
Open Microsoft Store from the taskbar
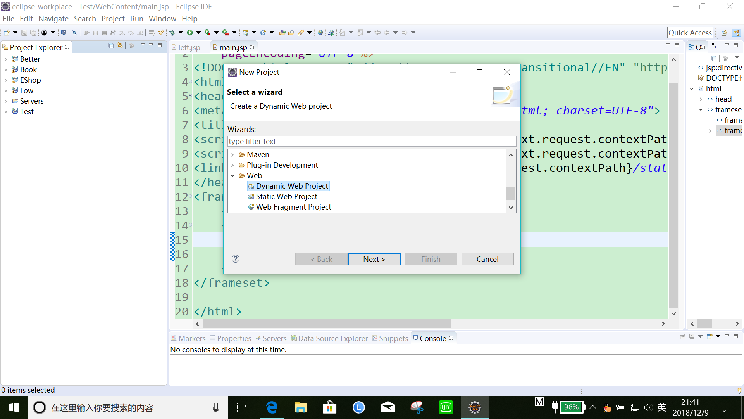(329, 407)
